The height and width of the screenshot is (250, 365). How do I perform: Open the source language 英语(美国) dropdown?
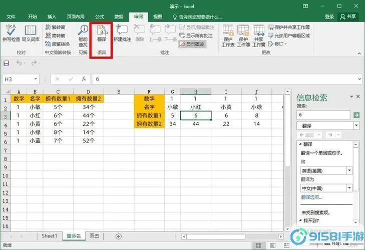pyautogui.click(x=349, y=170)
